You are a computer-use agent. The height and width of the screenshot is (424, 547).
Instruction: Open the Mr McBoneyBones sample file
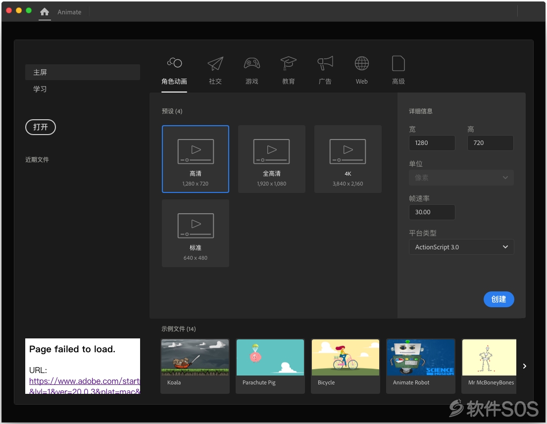[x=489, y=366]
